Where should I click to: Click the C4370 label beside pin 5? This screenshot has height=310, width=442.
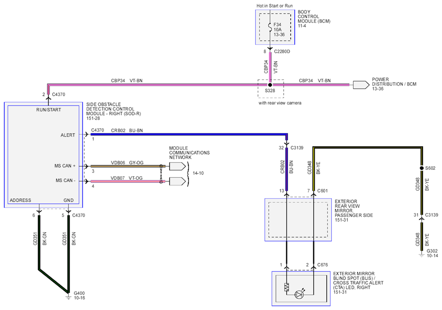coord(79,215)
